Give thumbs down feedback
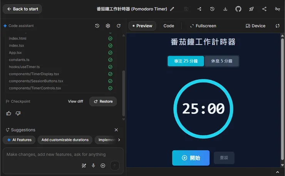 tap(18, 113)
